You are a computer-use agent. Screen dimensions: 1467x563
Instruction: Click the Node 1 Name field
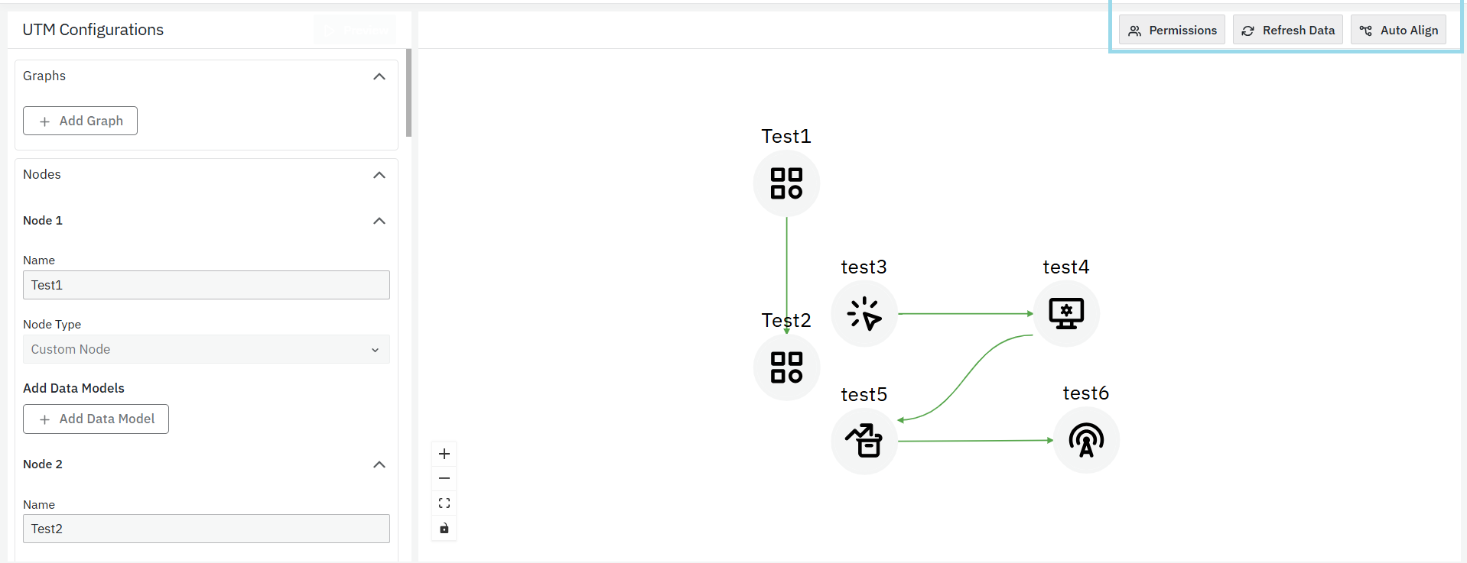[207, 285]
